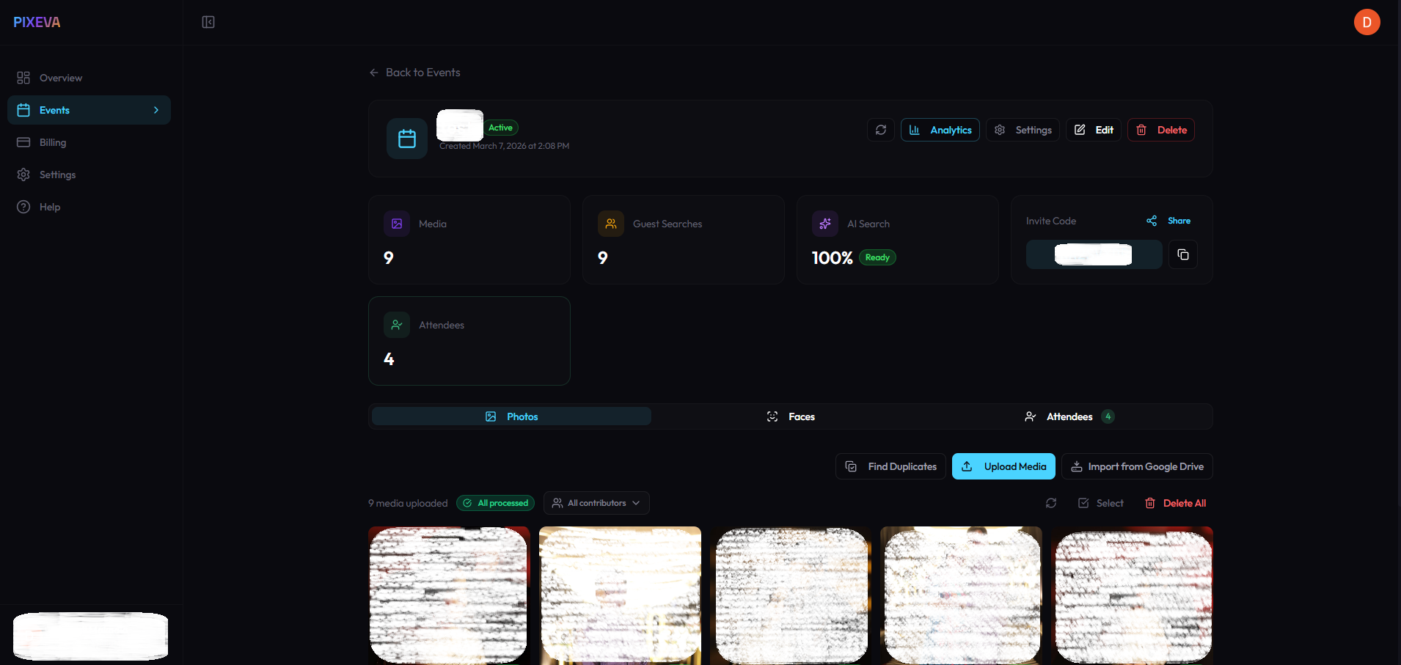Refresh the media list with the sync icon
This screenshot has width=1401, height=665.
(1050, 503)
